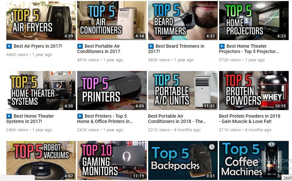Viewport: 292px width, 181px height.
Task: Open the Top 5 Air Fryers thumbnail
Action: click(41, 21)
